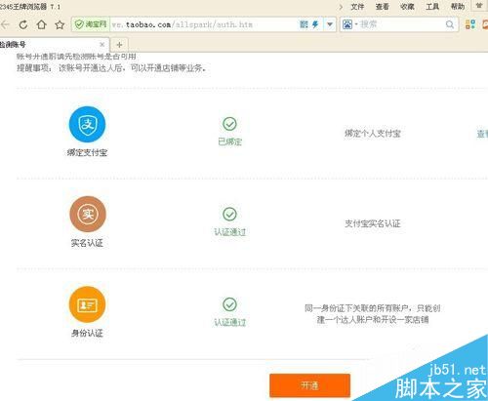Click the 身份认证 label
Viewport: 488px width, 401px height.
(x=87, y=333)
